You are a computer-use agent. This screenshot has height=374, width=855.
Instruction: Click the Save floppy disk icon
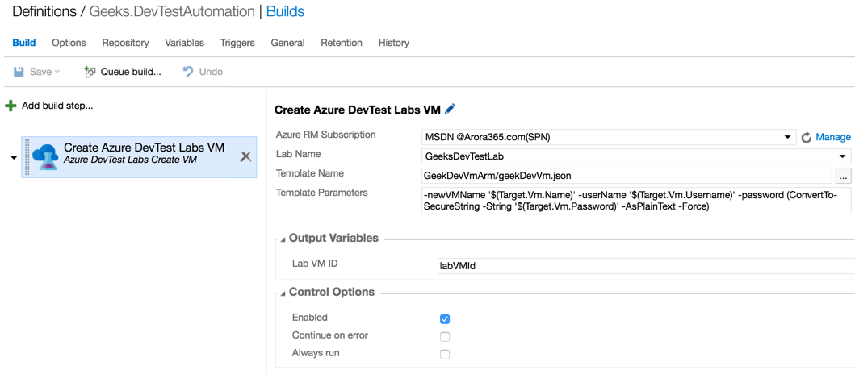point(19,72)
